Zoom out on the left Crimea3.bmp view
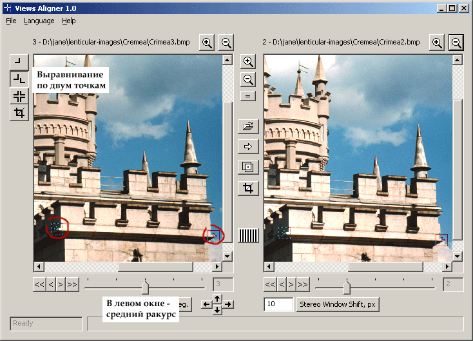 pos(226,43)
